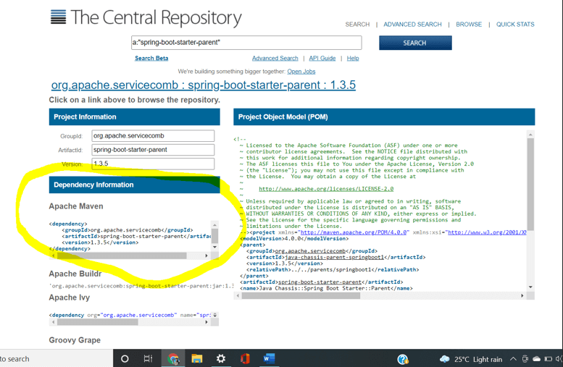Switch to Chrome in the taskbar
The width and height of the screenshot is (563, 367).
click(x=173, y=358)
